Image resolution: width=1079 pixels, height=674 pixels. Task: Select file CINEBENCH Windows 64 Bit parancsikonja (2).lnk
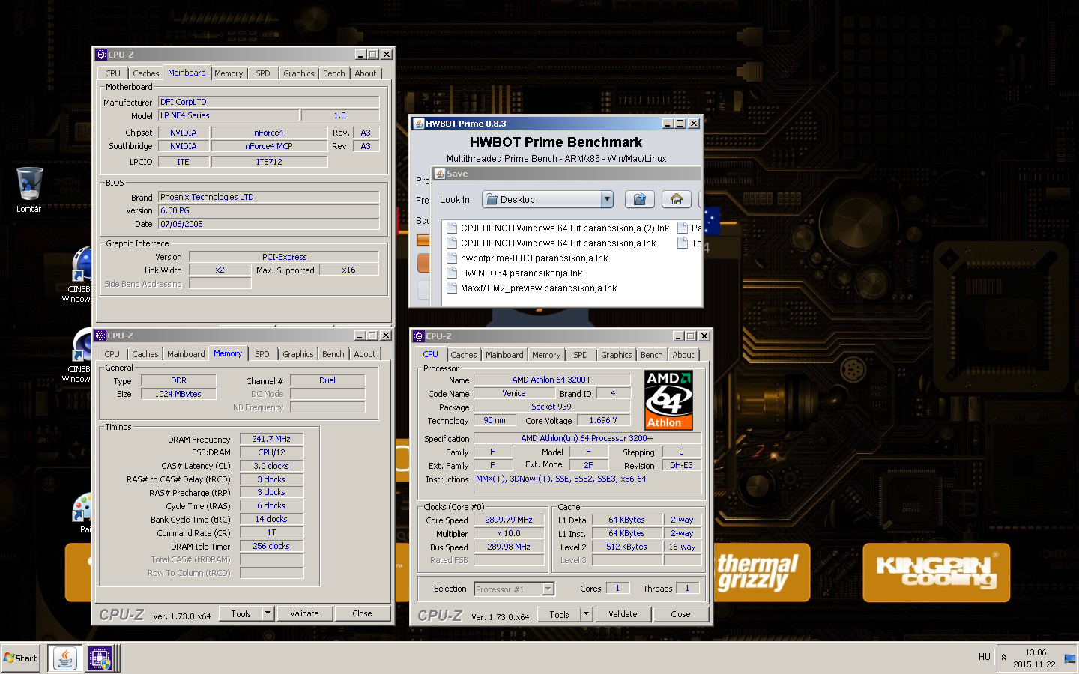coord(558,228)
